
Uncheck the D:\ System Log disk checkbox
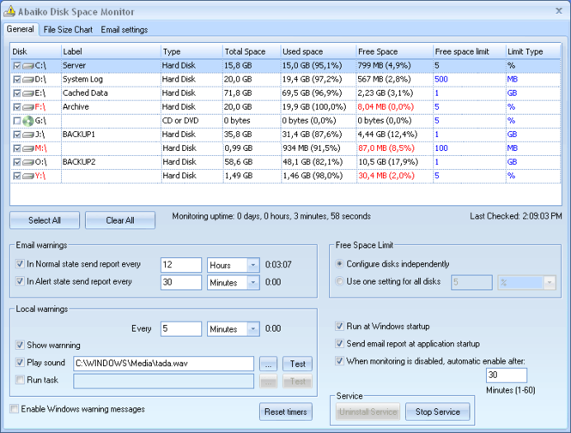point(16,79)
